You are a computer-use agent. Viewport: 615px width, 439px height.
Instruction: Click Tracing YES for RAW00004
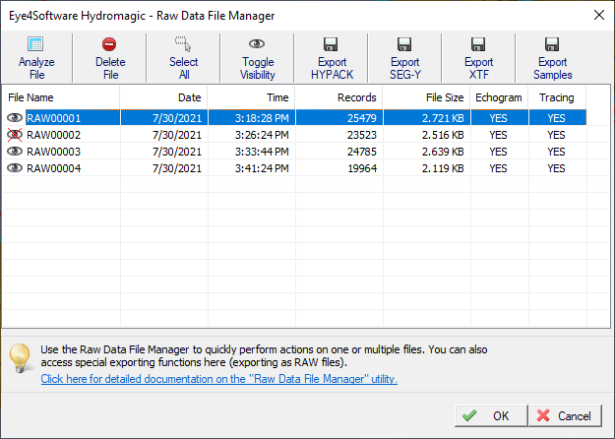[x=556, y=168]
